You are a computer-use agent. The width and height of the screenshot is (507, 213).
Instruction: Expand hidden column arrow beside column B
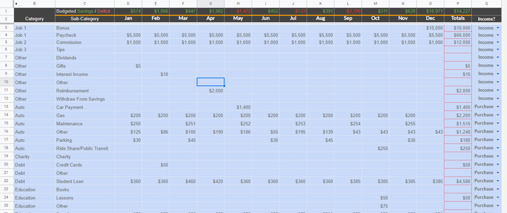17,3
